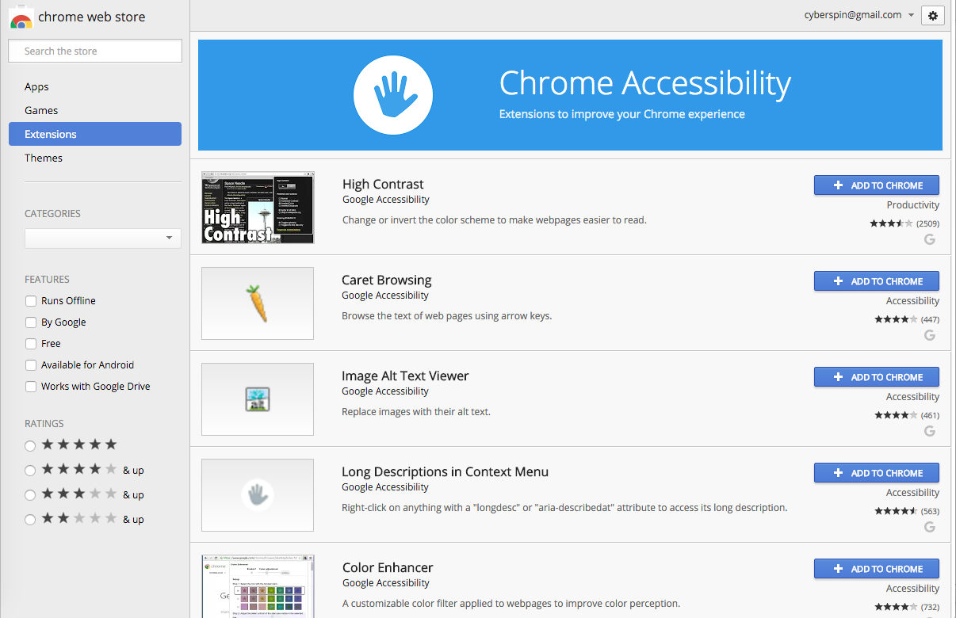Select Extensions in the sidebar
The image size is (956, 618).
pos(95,134)
